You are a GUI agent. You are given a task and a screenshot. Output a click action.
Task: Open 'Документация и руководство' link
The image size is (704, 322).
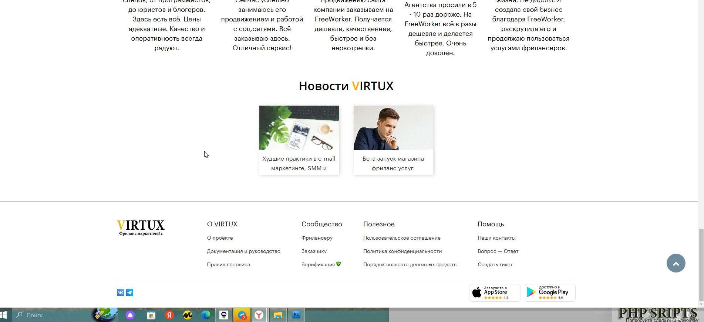click(243, 251)
